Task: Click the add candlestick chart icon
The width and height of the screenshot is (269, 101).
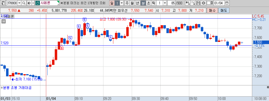Action: tap(188, 3)
